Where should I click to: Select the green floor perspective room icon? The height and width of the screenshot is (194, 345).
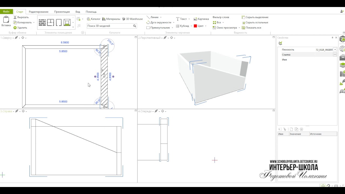[67, 22]
